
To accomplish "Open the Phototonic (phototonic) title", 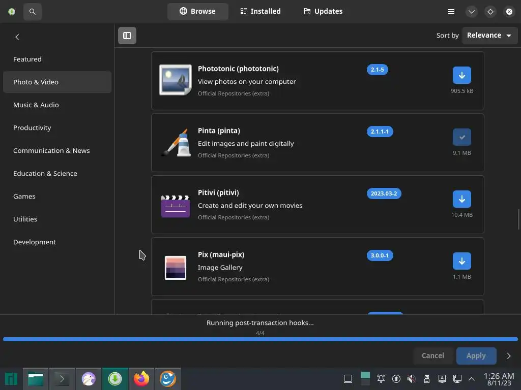I will pyautogui.click(x=238, y=69).
